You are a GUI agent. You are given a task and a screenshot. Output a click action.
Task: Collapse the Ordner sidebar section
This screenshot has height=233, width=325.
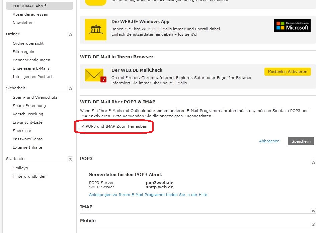pyautogui.click(x=70, y=34)
